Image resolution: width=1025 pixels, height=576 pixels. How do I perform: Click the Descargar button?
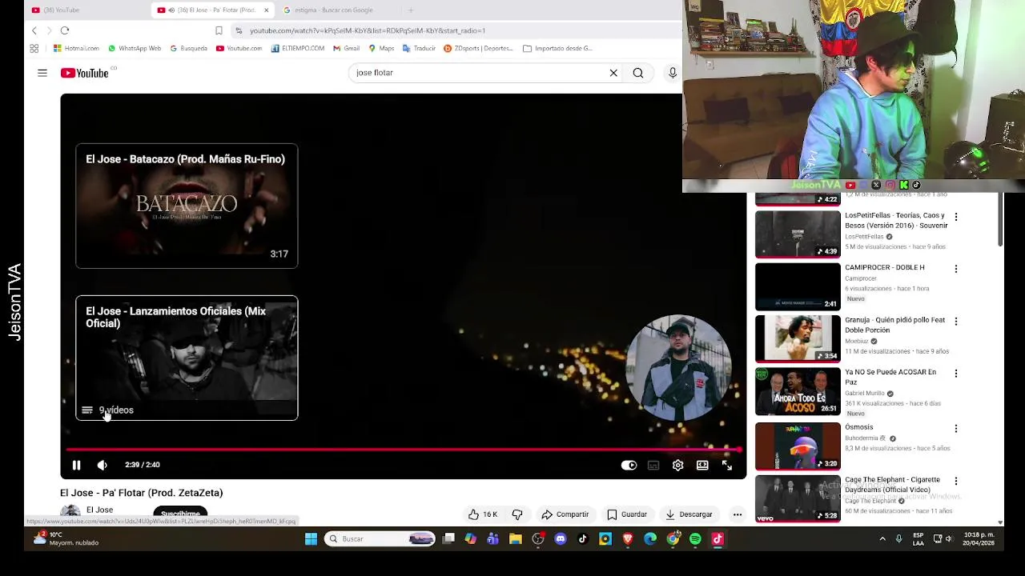[689, 514]
